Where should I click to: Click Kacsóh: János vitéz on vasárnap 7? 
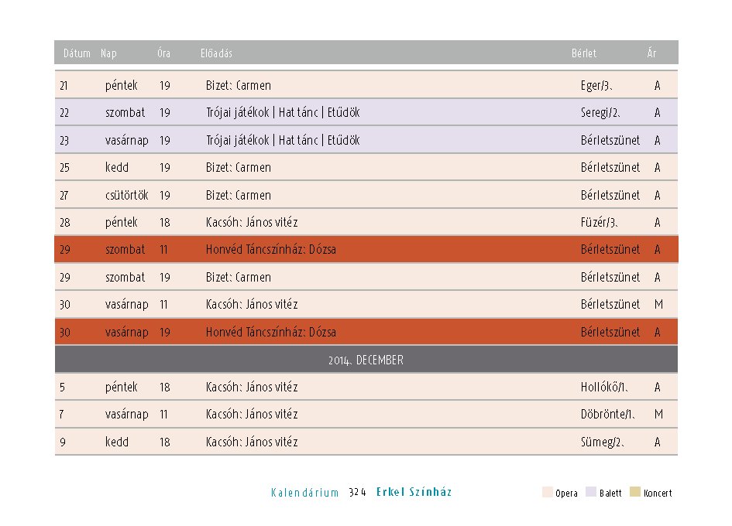252,414
